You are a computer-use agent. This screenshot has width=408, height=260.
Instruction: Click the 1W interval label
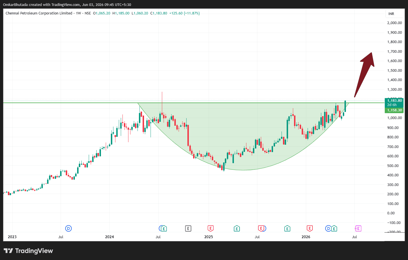[79, 13]
